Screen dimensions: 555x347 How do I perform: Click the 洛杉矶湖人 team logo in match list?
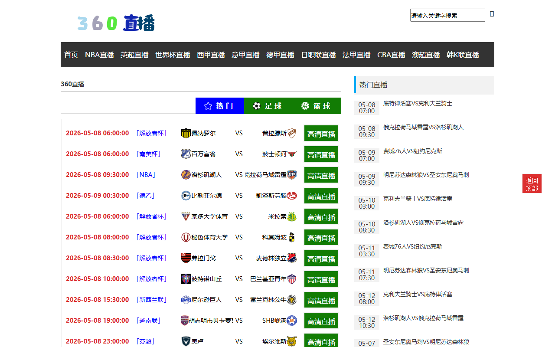pos(186,175)
